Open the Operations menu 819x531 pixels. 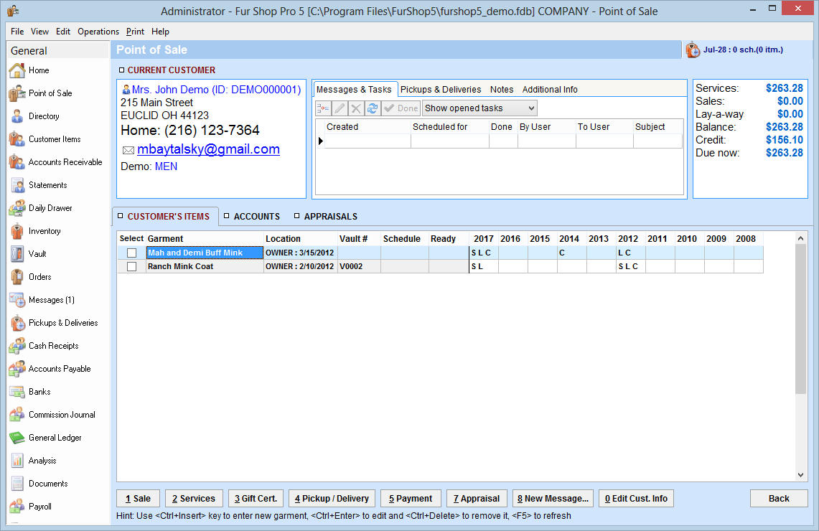click(98, 32)
